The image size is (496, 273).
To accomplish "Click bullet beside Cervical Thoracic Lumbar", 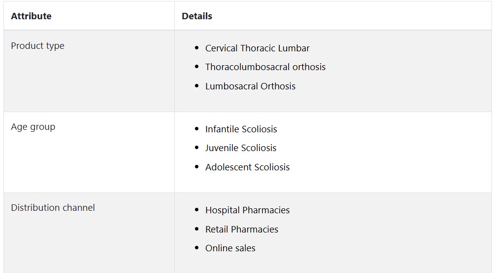I will [197, 48].
